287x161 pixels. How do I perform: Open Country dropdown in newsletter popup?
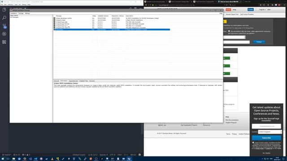point(270,132)
